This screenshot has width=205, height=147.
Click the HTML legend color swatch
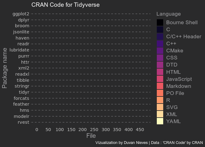[160, 72]
